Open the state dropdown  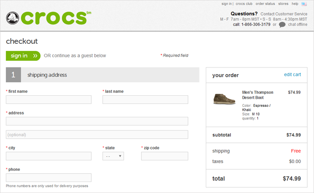(114, 156)
